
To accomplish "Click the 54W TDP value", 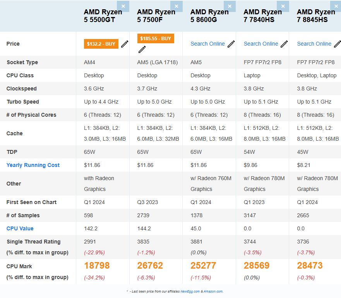I will 249,152.
